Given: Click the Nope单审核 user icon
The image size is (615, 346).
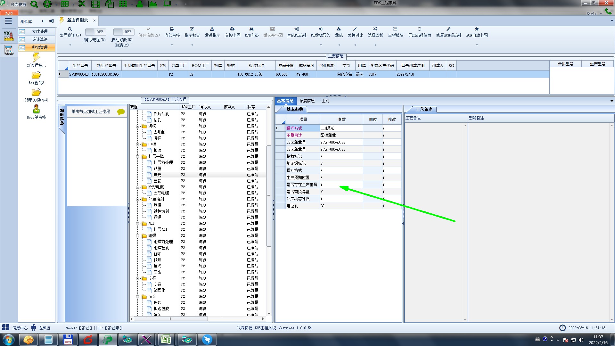Looking at the screenshot, I should click(x=36, y=110).
